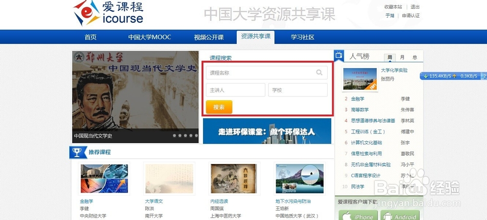Click the 收藏本站 link
The width and height of the screenshot is (487, 220).
coord(393,7)
